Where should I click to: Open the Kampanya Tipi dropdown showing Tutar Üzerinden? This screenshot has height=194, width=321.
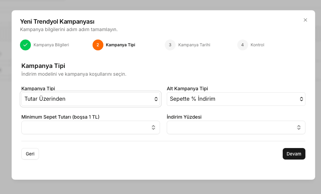[x=91, y=99]
